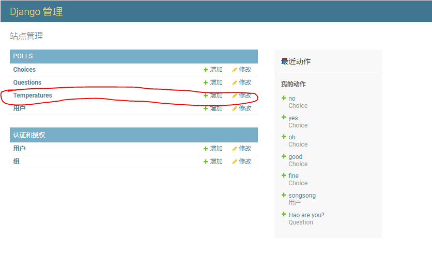Click 修改 in the 组 row
432x258 pixels.
[x=245, y=162]
